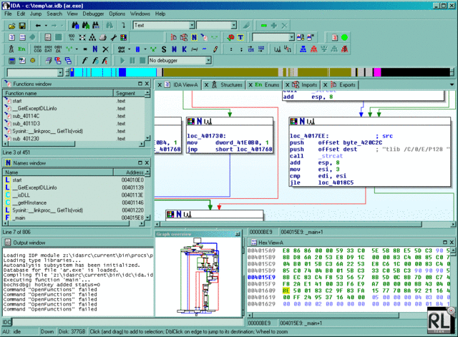Close the Graph overview panel

coord(238,234)
